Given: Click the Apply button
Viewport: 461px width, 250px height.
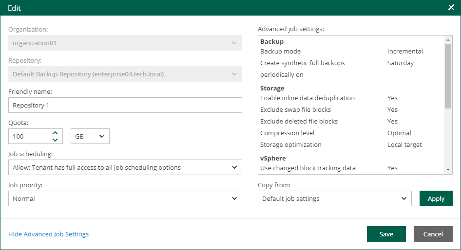Looking at the screenshot, I should [x=436, y=198].
